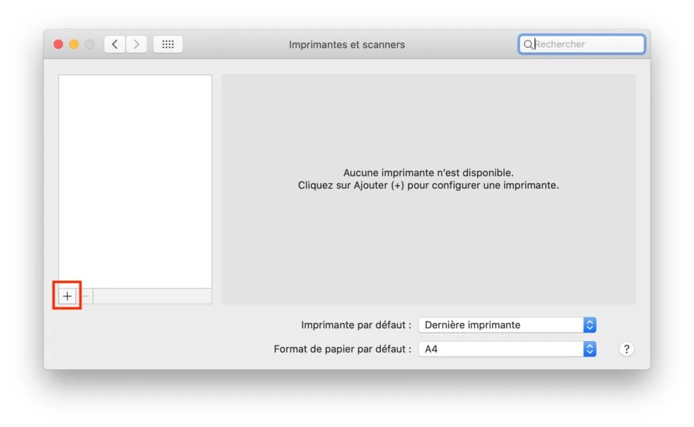Click the magnifying glass search icon
The image size is (694, 427).
pyautogui.click(x=527, y=44)
